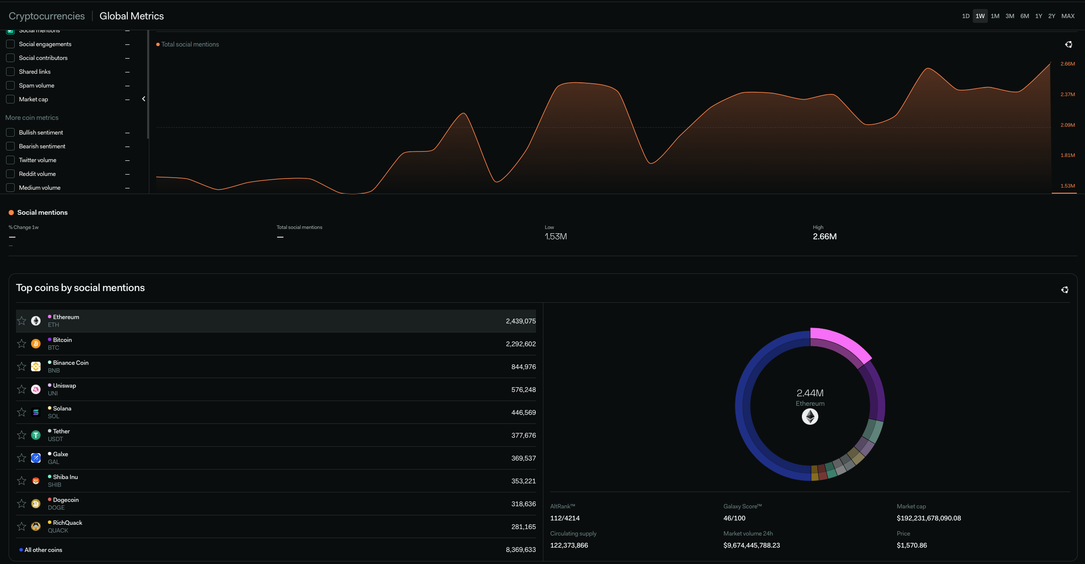This screenshot has height=564, width=1085.
Task: Switch to the MAX time range
Action: coord(1068,16)
